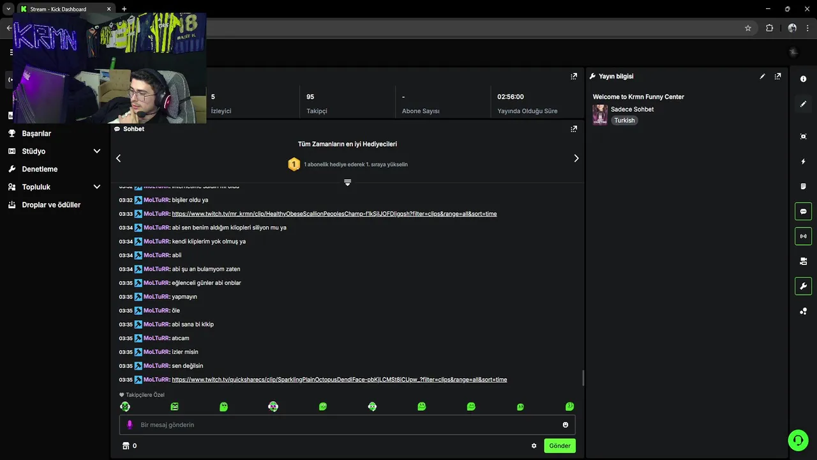The height and width of the screenshot is (460, 817).
Task: Open the info icon in right sidebar
Action: (x=803, y=79)
